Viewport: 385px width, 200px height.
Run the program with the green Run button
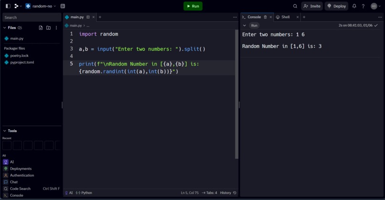pyautogui.click(x=193, y=6)
